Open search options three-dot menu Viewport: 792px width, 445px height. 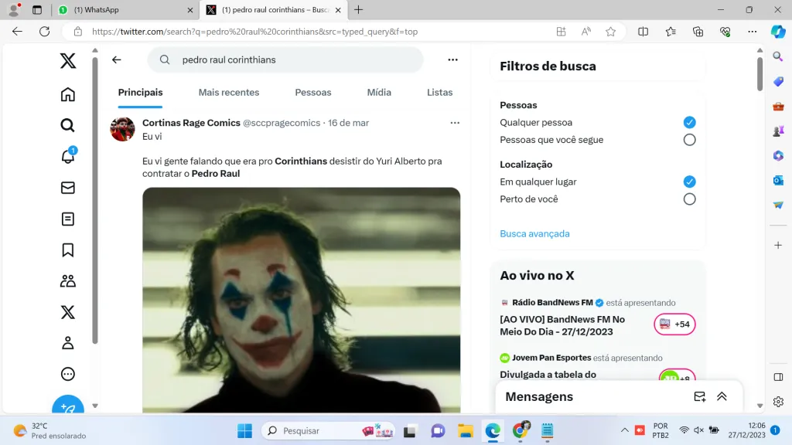tap(453, 59)
